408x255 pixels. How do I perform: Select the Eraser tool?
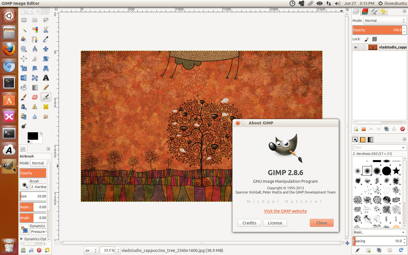pos(35,97)
